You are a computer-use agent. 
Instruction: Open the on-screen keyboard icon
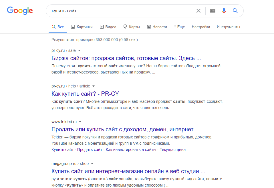[213, 11]
